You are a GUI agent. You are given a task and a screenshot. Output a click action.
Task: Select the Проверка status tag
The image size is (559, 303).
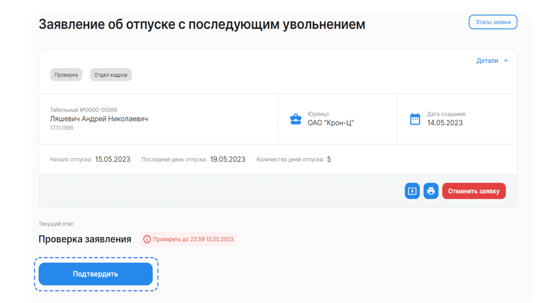(x=66, y=75)
